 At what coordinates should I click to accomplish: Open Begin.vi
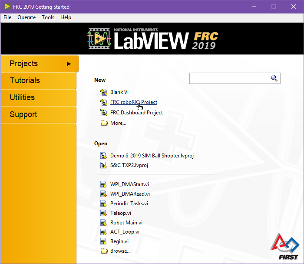pyautogui.click(x=119, y=241)
